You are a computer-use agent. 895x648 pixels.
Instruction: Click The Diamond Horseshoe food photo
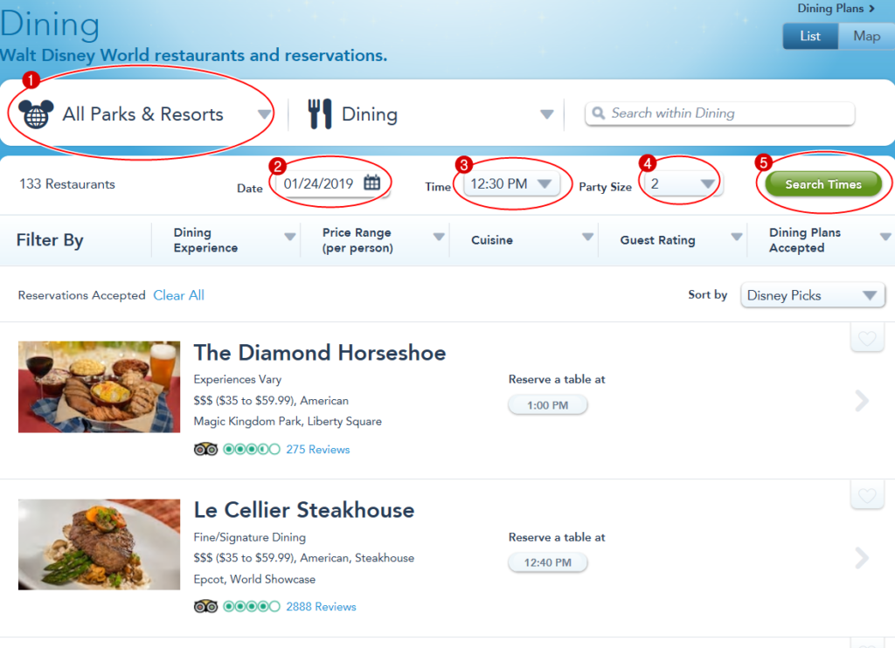[x=100, y=387]
